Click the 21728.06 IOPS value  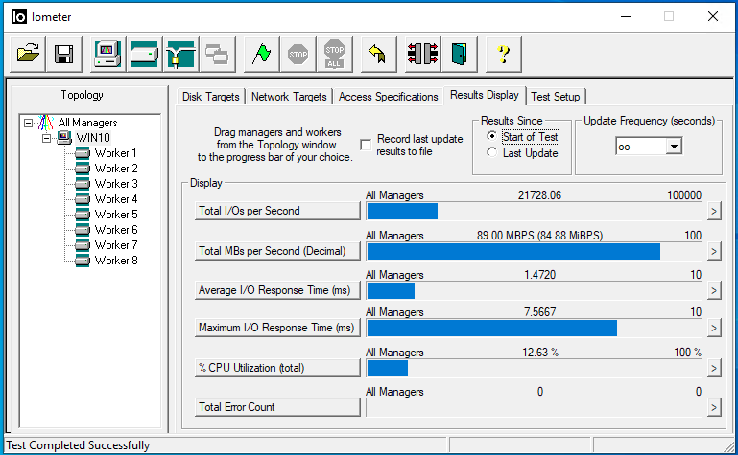click(540, 195)
